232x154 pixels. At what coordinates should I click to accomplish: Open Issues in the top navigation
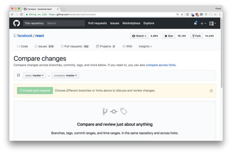click(x=115, y=23)
